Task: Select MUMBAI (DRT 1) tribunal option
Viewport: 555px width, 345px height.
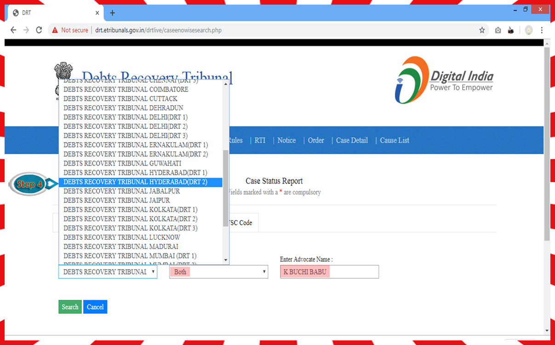Action: click(x=141, y=256)
